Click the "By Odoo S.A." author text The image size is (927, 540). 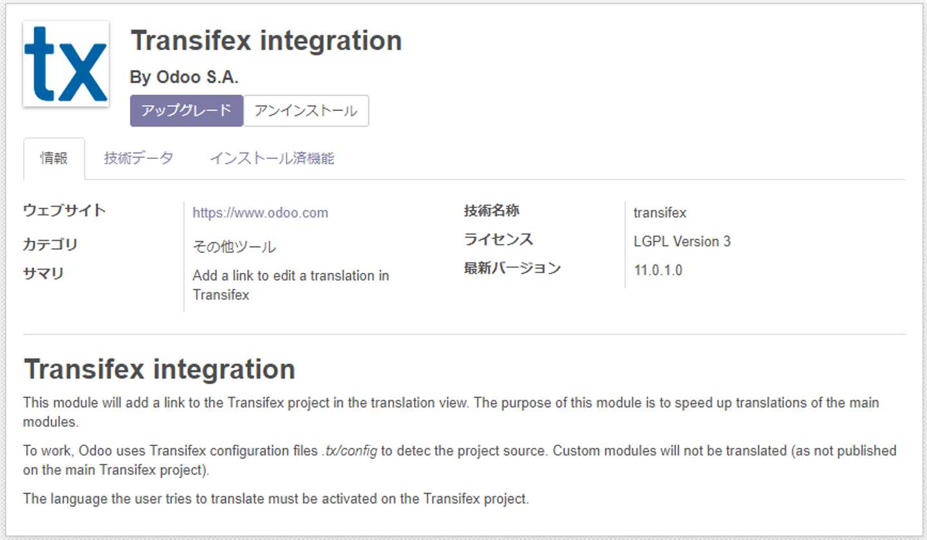pyautogui.click(x=184, y=77)
